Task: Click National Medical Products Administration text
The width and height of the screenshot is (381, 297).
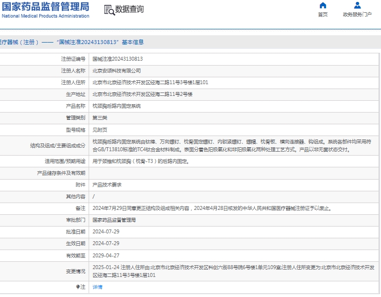Action: (x=46, y=16)
